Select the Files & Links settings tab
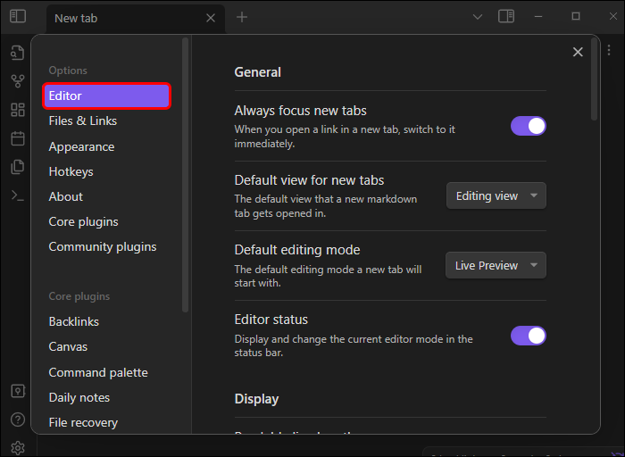The height and width of the screenshot is (457, 625). pos(83,120)
